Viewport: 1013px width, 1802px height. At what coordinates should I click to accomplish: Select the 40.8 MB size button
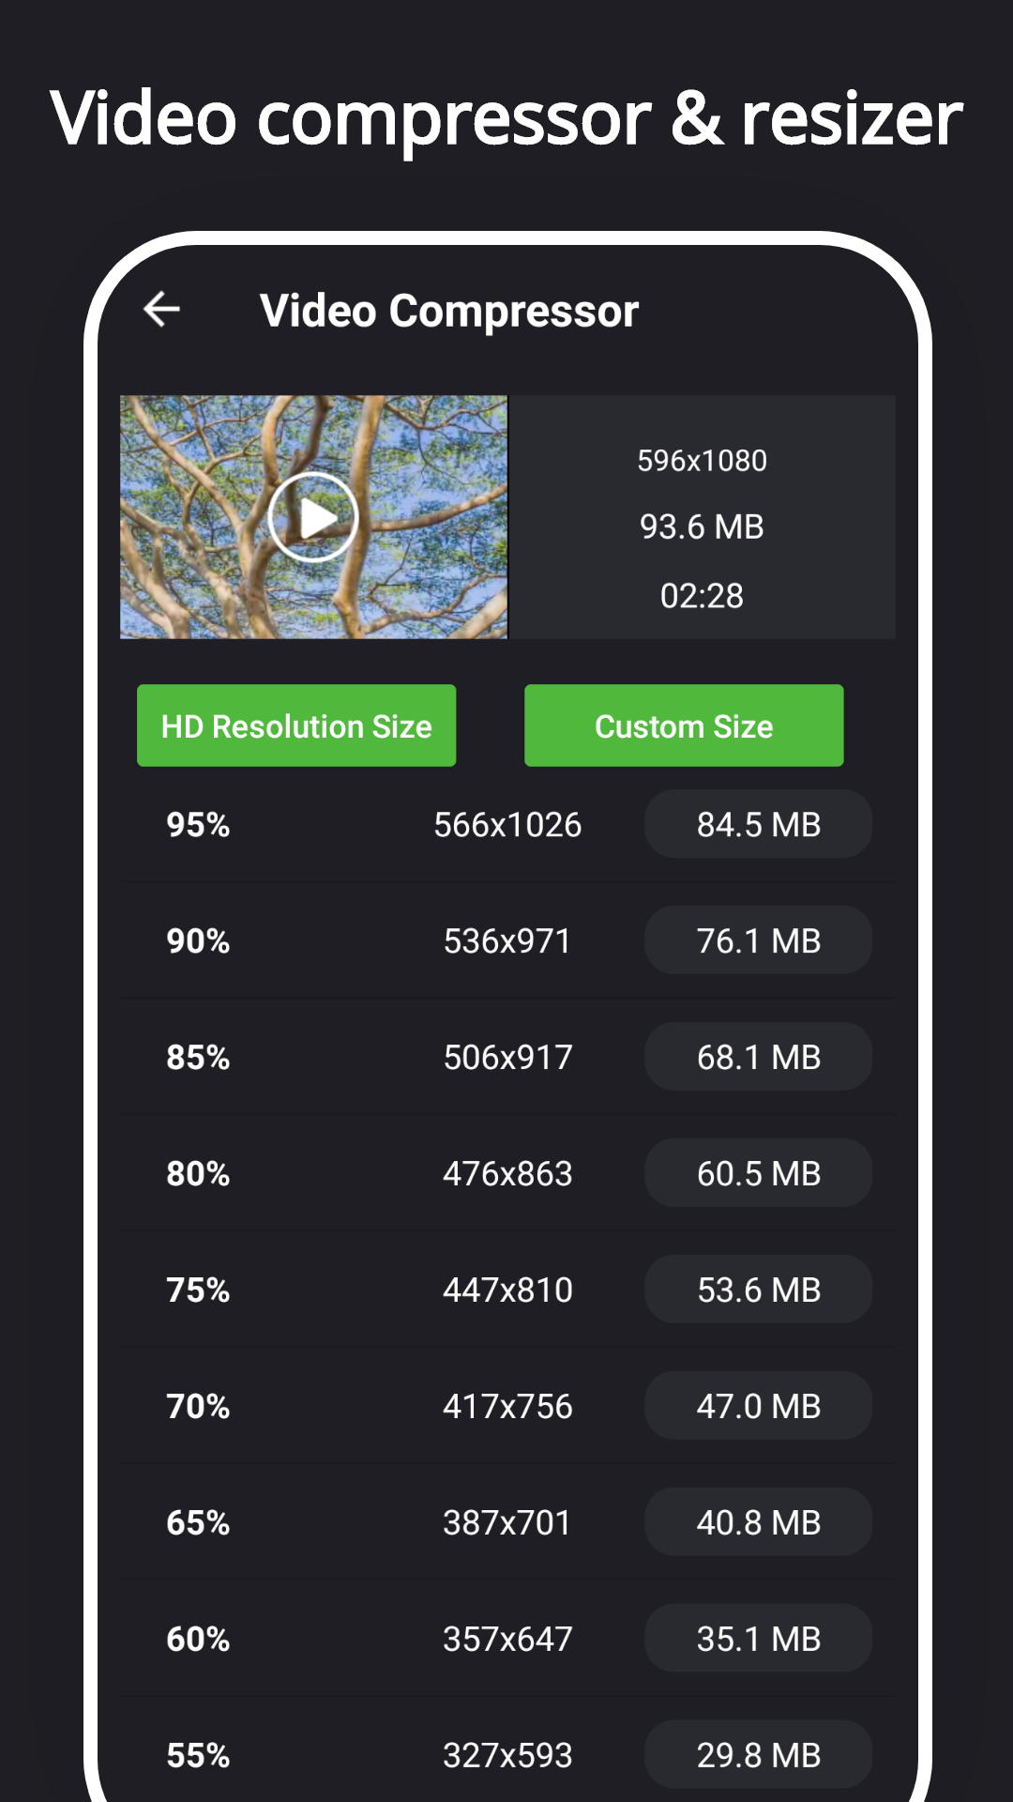[x=758, y=1522]
